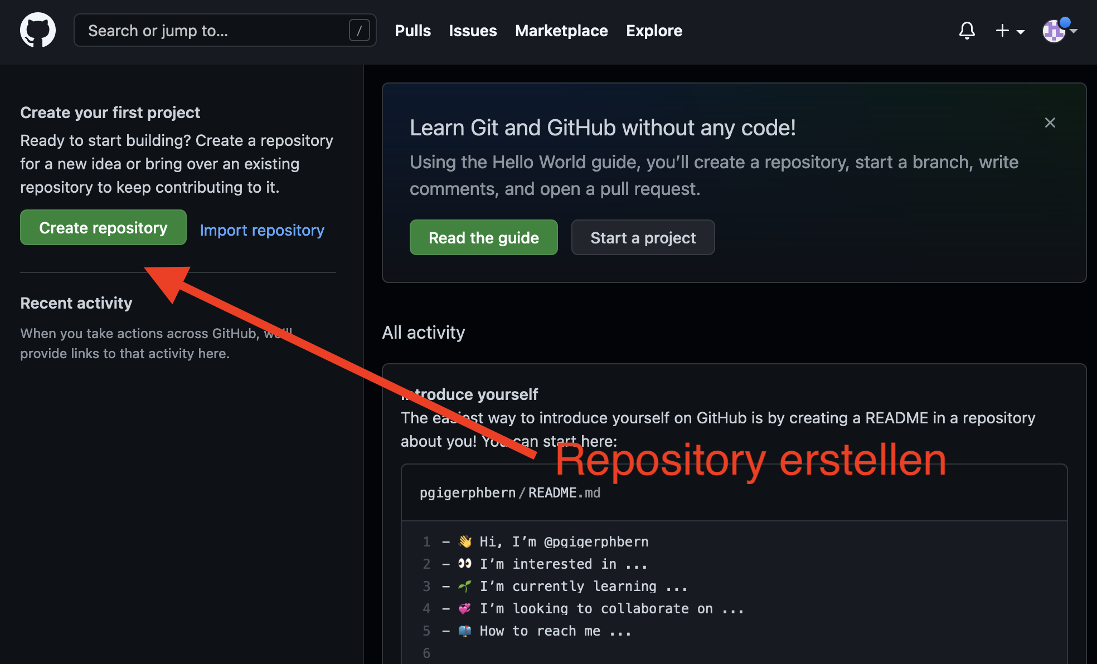Expand the plus menu dropdown arrow
The image size is (1097, 664).
click(1021, 32)
